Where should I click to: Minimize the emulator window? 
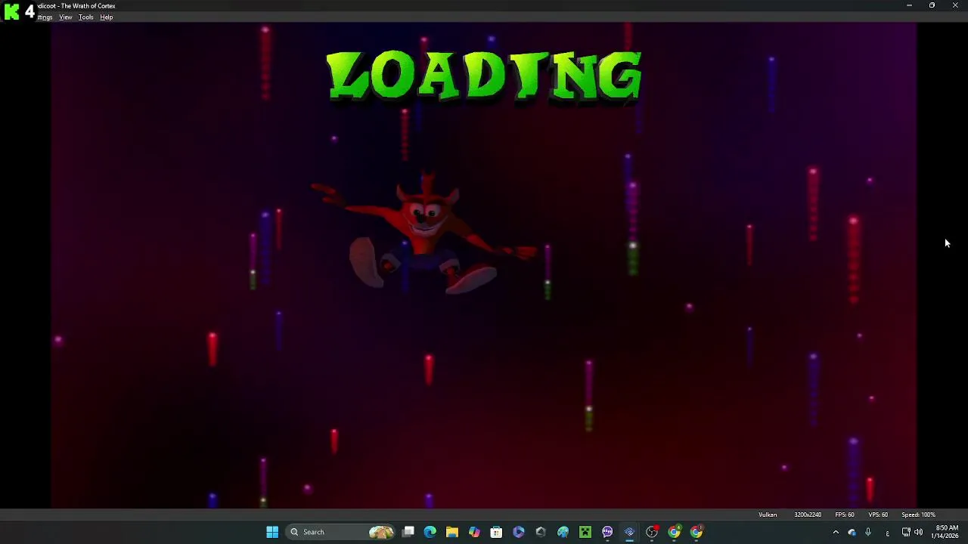tap(909, 5)
